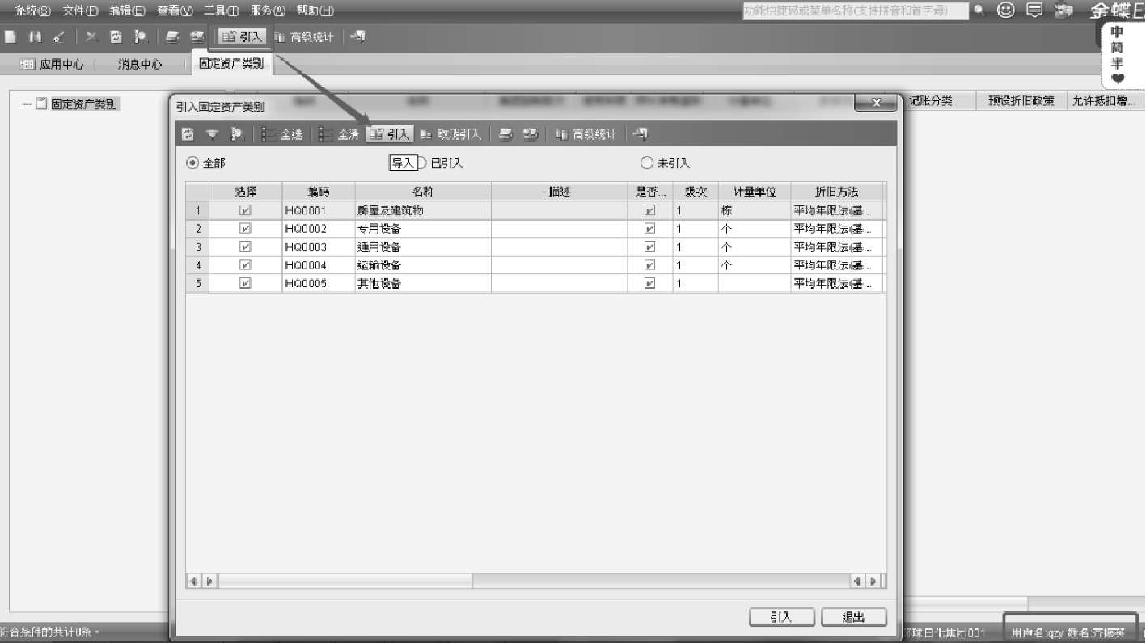Click the 简 simplified Chinese indicator
This screenshot has height=643, width=1146.
[x=1118, y=48]
